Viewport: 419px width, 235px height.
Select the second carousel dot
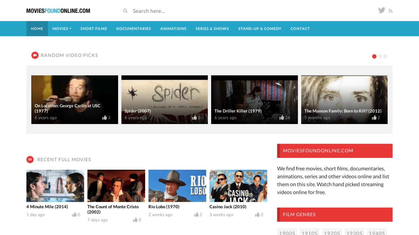(x=380, y=56)
